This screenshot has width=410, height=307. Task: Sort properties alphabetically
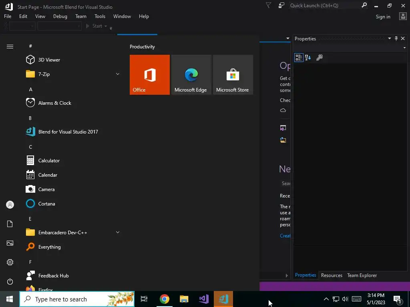[308, 58]
